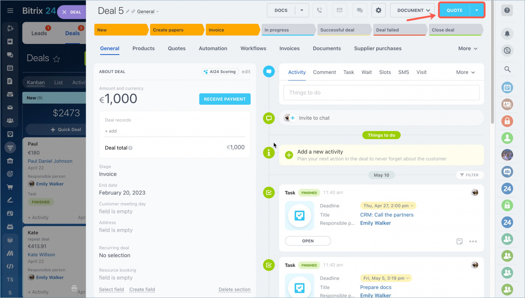The width and height of the screenshot is (525, 298).
Task: Open the calendar icon in left sidebar
Action: pyautogui.click(x=10, y=68)
